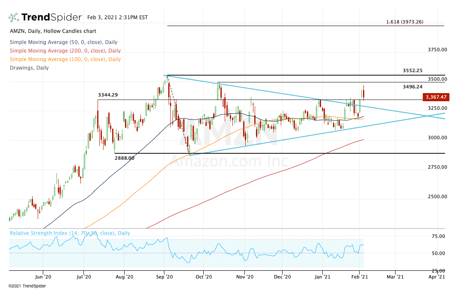Click the Relative Strength Index indicator label

tap(70, 233)
